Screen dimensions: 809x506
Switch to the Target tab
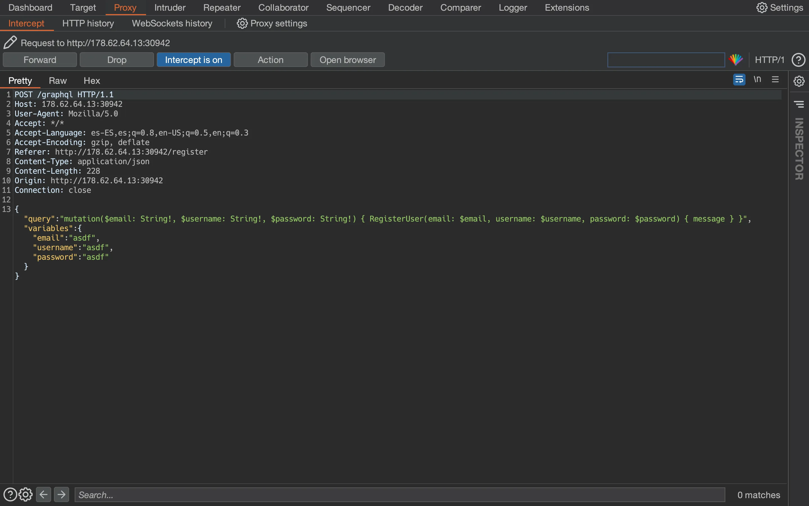point(83,7)
